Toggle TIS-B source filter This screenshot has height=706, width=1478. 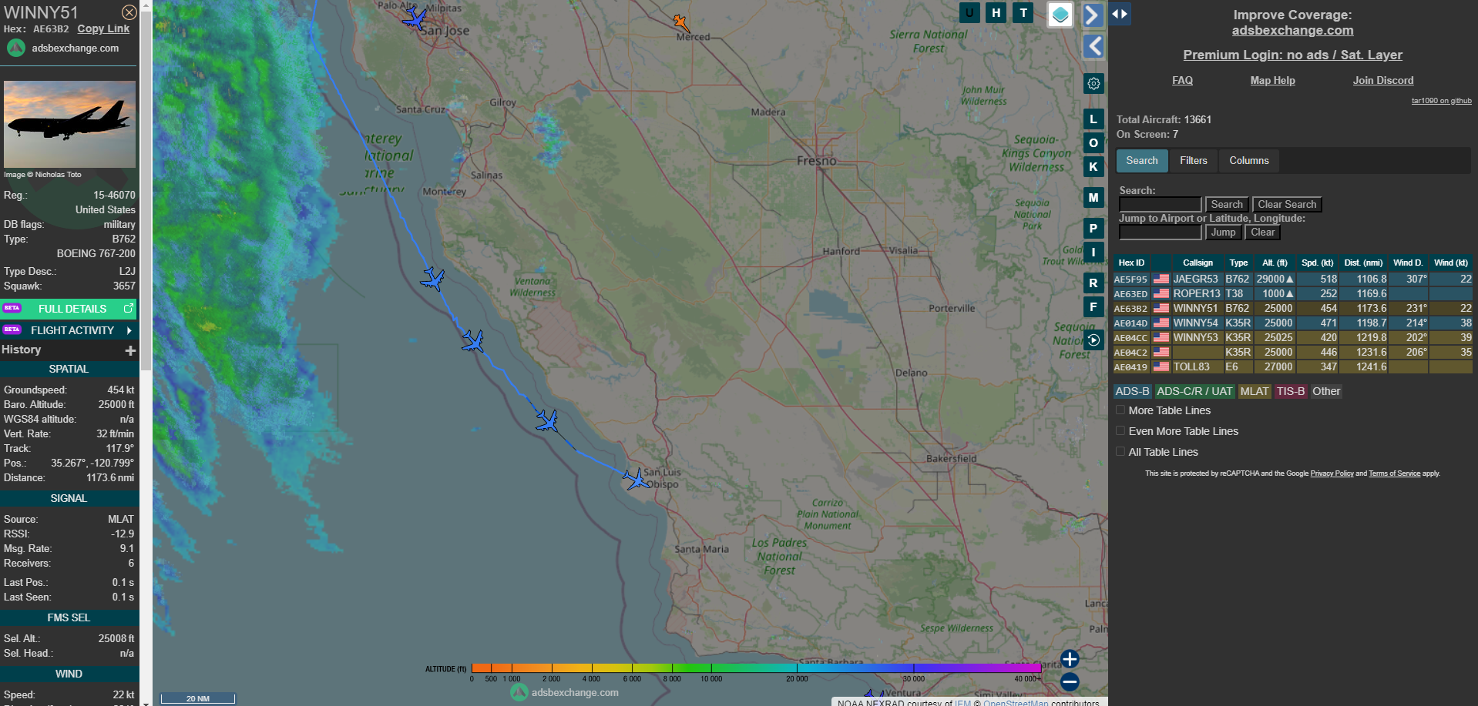[1291, 391]
